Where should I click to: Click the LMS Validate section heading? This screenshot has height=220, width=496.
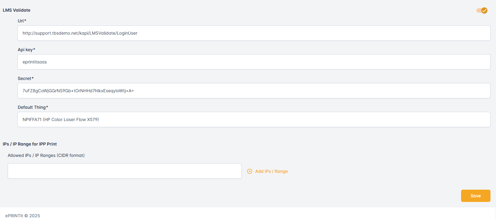pos(17,10)
